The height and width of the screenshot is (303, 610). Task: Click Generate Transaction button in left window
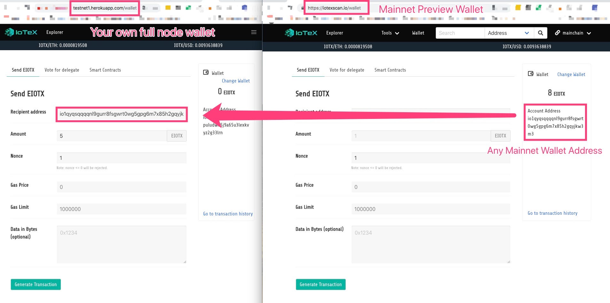[x=36, y=284]
